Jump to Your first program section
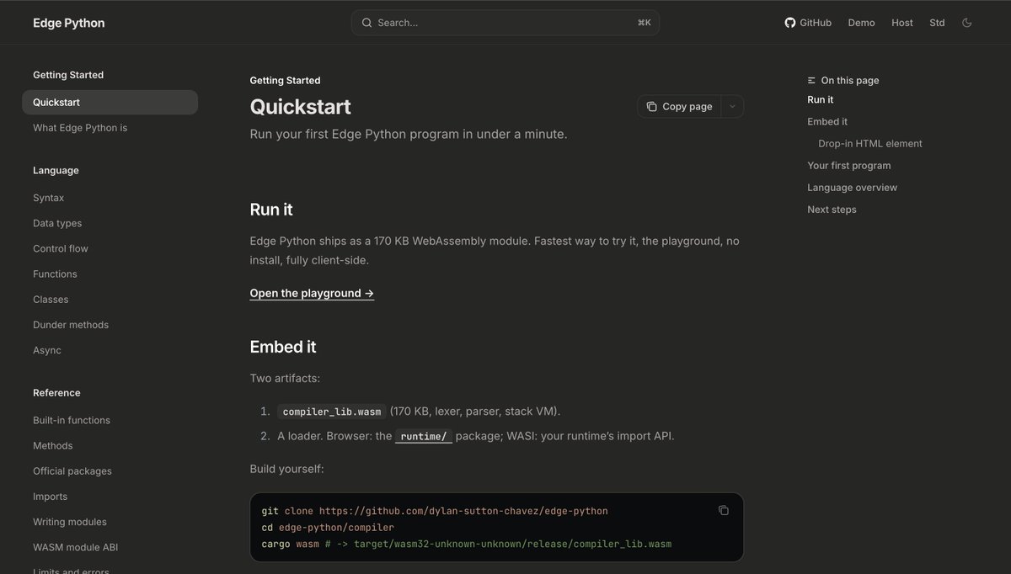The image size is (1011, 574). tap(849, 166)
